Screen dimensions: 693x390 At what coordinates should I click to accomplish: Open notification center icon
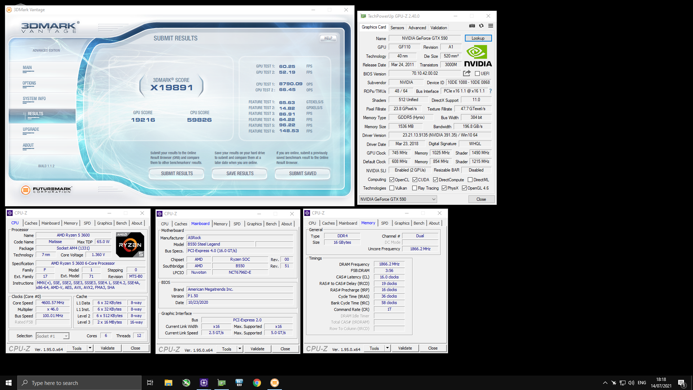tap(681, 383)
